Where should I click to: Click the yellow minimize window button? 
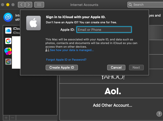tap(8, 5)
